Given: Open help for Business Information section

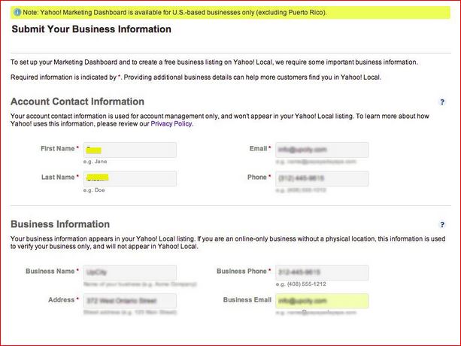Looking at the screenshot, I should pyautogui.click(x=442, y=225).
